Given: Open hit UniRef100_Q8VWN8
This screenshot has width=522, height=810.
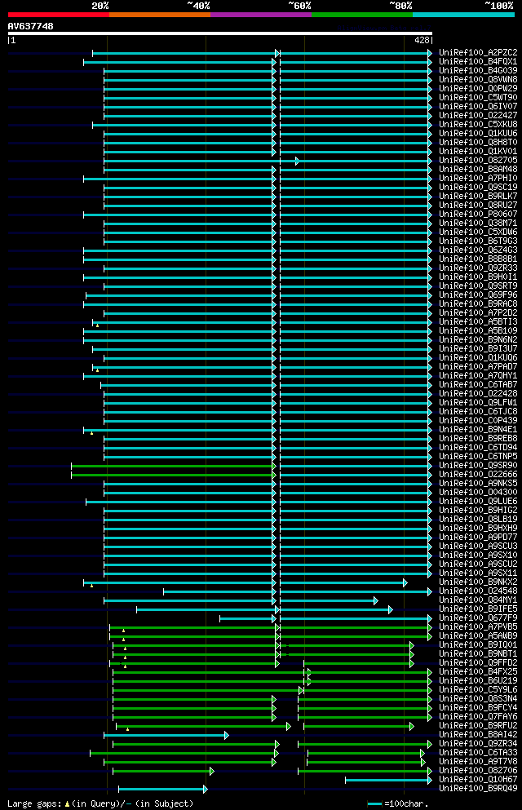Looking at the screenshot, I should [x=478, y=80].
